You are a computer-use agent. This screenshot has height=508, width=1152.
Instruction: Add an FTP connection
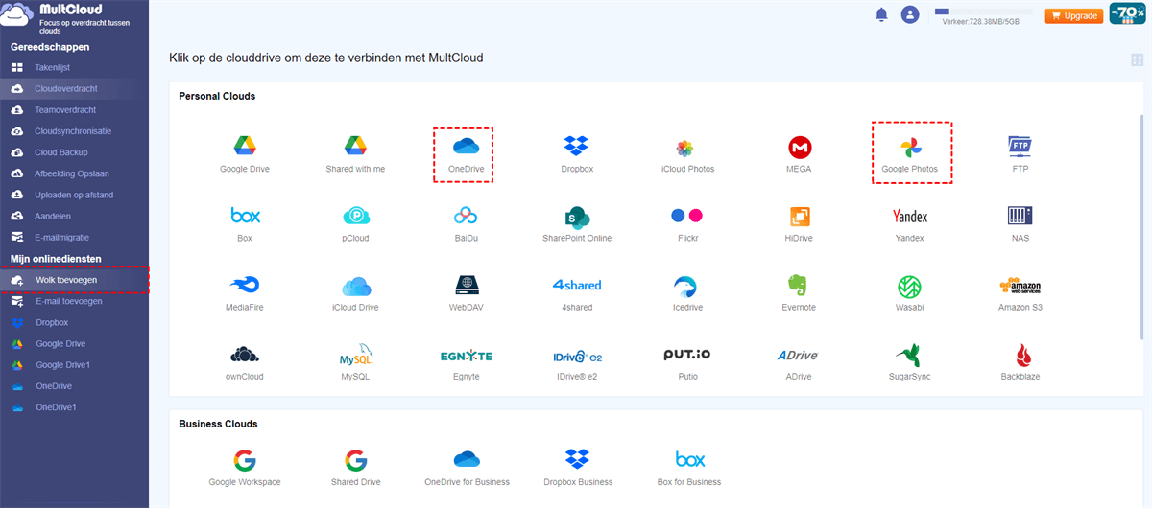point(1020,146)
